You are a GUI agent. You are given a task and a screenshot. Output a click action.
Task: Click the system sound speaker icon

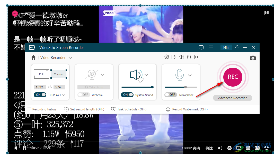136,75
